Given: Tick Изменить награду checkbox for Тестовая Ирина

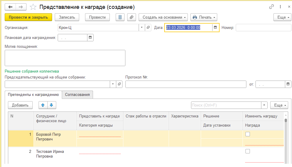Looking at the screenshot, I should [x=248, y=151].
